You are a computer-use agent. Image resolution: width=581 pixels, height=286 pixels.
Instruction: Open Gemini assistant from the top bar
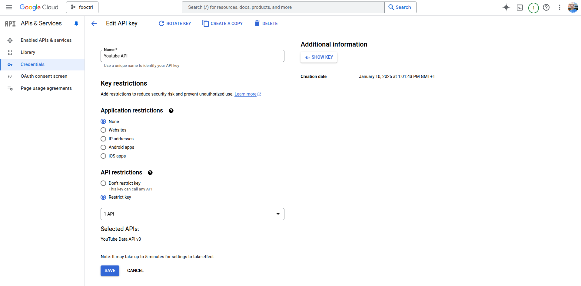(x=506, y=7)
